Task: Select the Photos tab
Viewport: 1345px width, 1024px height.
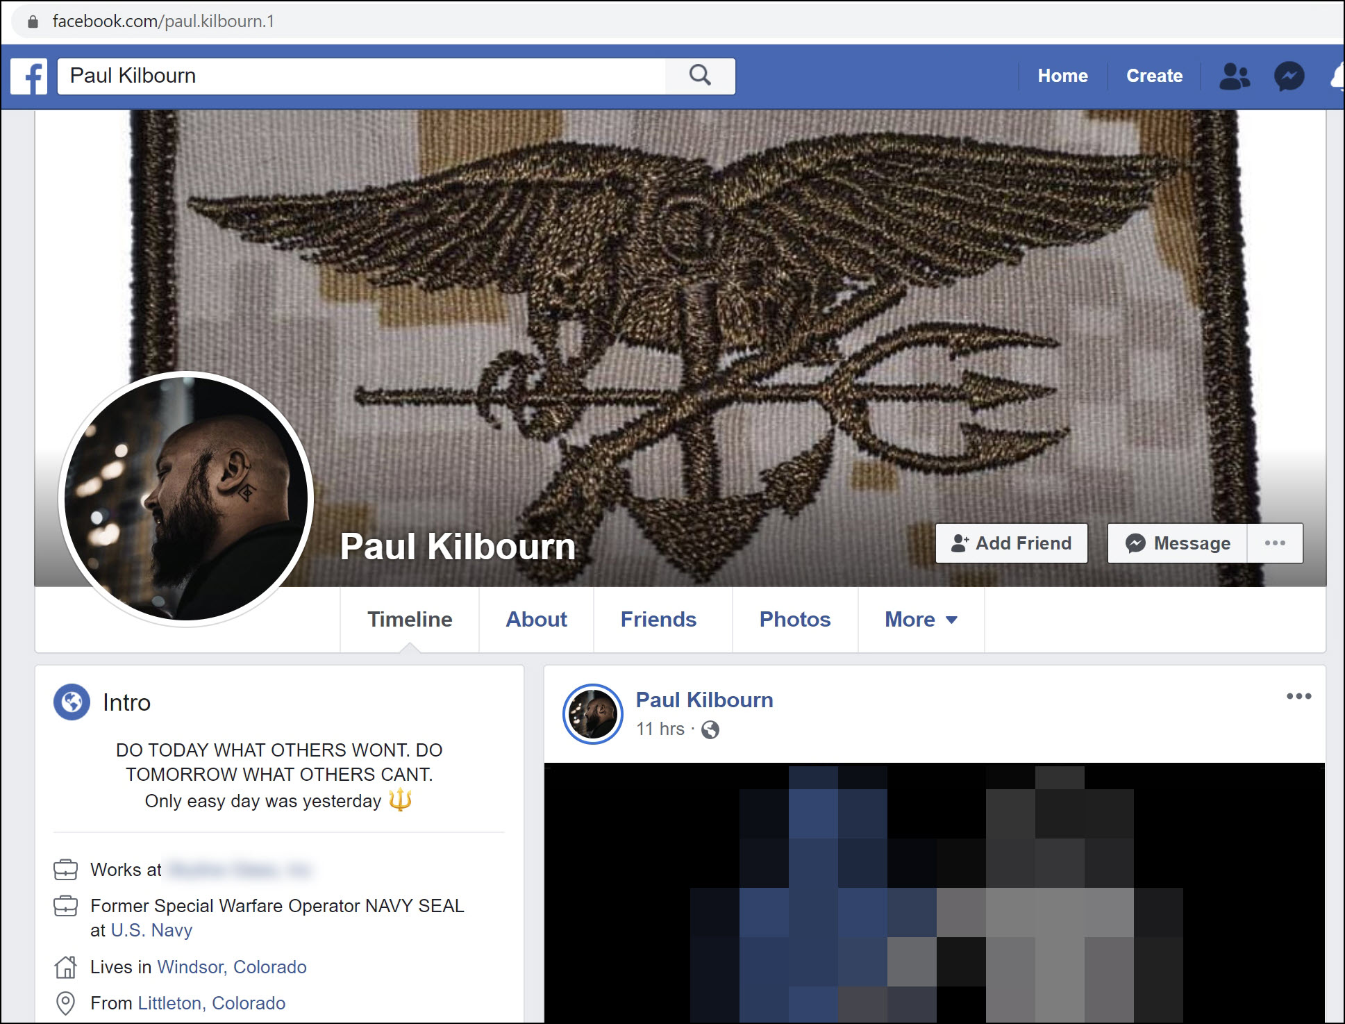Action: click(794, 619)
